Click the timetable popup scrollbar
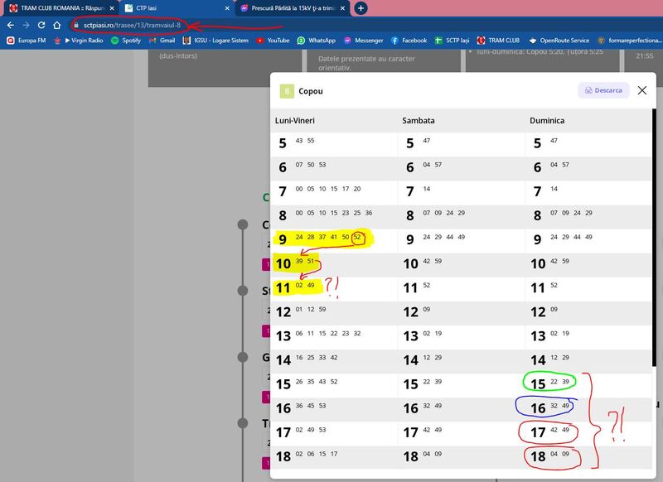663x482 pixels. pyautogui.click(x=654, y=238)
